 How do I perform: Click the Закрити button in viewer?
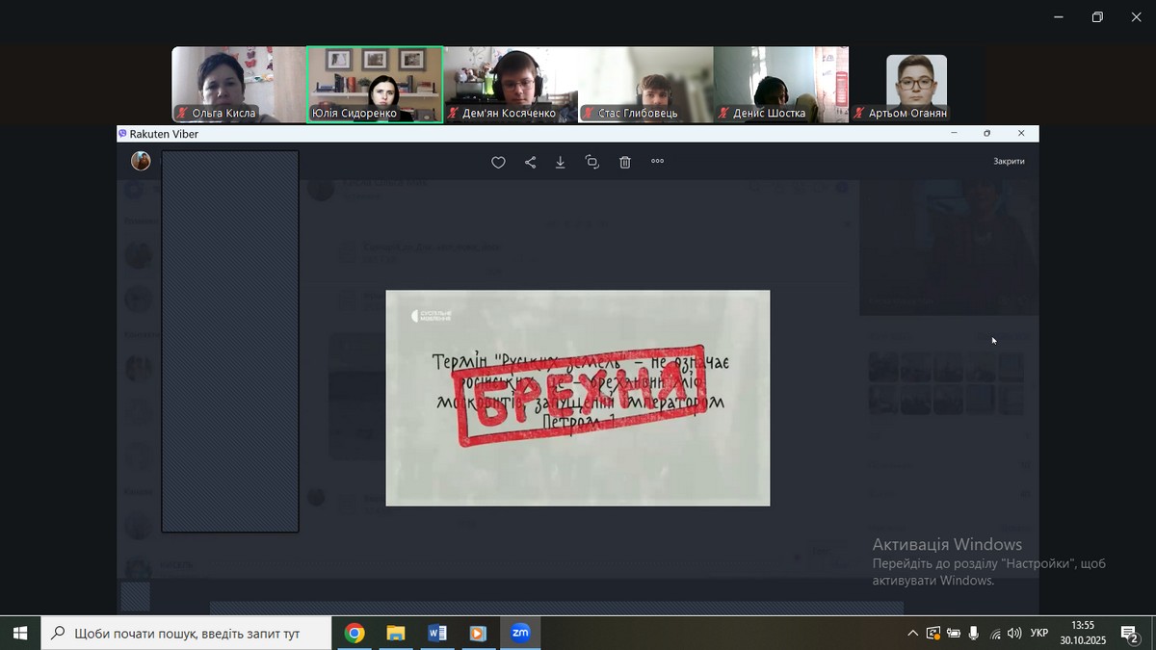[x=1009, y=162]
